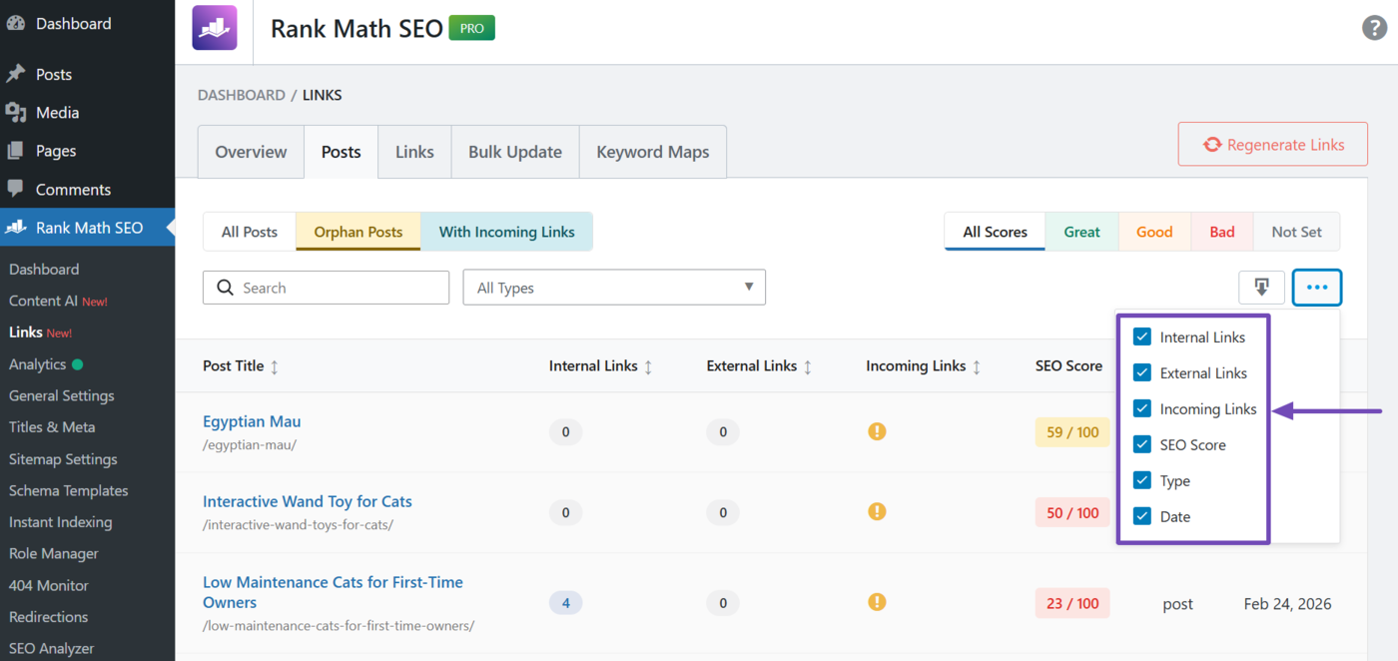Click the Rank Math SEO logo icon
The image size is (1398, 661).
pyautogui.click(x=215, y=28)
